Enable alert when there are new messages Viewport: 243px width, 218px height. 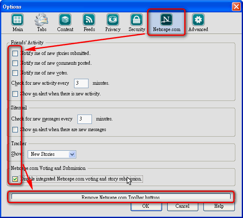[x=15, y=129]
